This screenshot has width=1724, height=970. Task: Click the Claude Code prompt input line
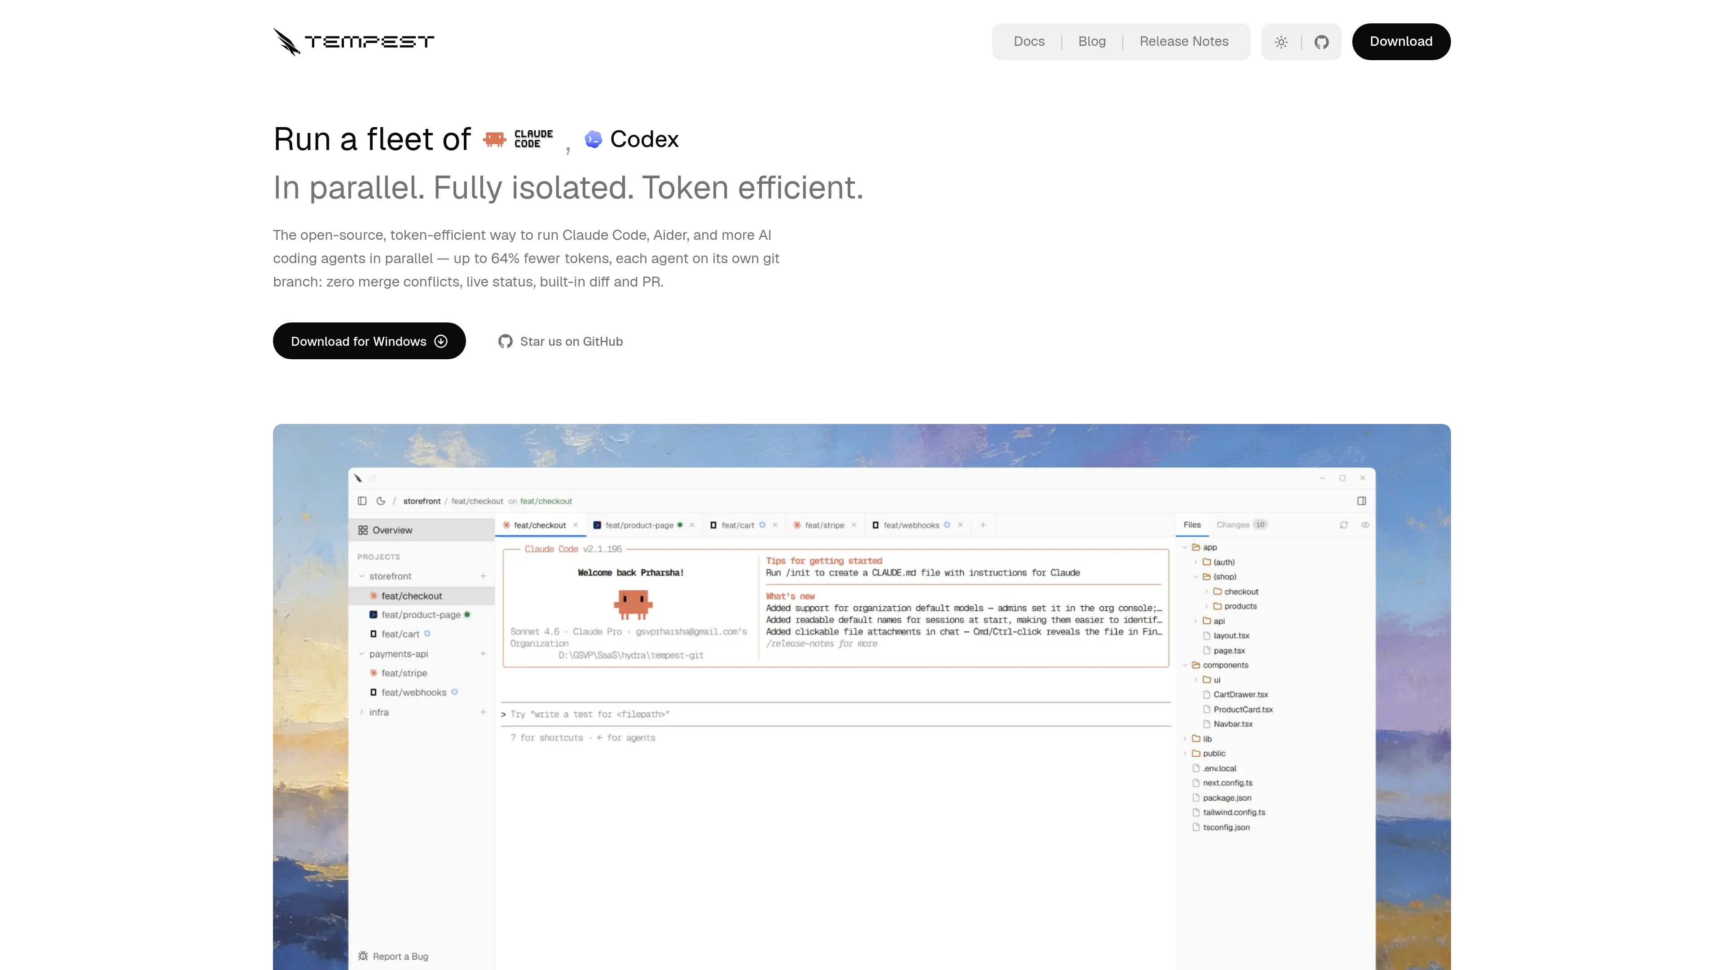click(x=836, y=714)
